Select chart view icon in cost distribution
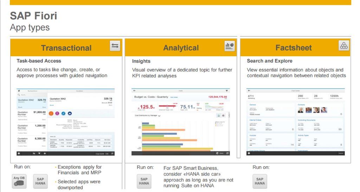 pos(219,115)
